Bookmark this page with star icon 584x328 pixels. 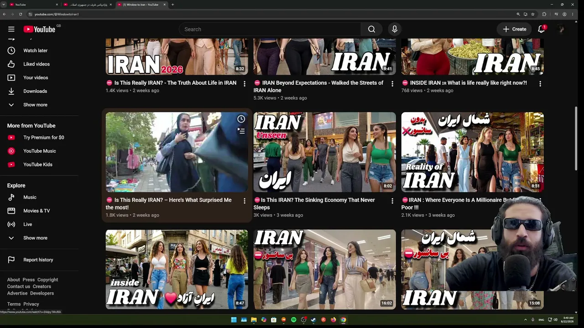tap(532, 14)
